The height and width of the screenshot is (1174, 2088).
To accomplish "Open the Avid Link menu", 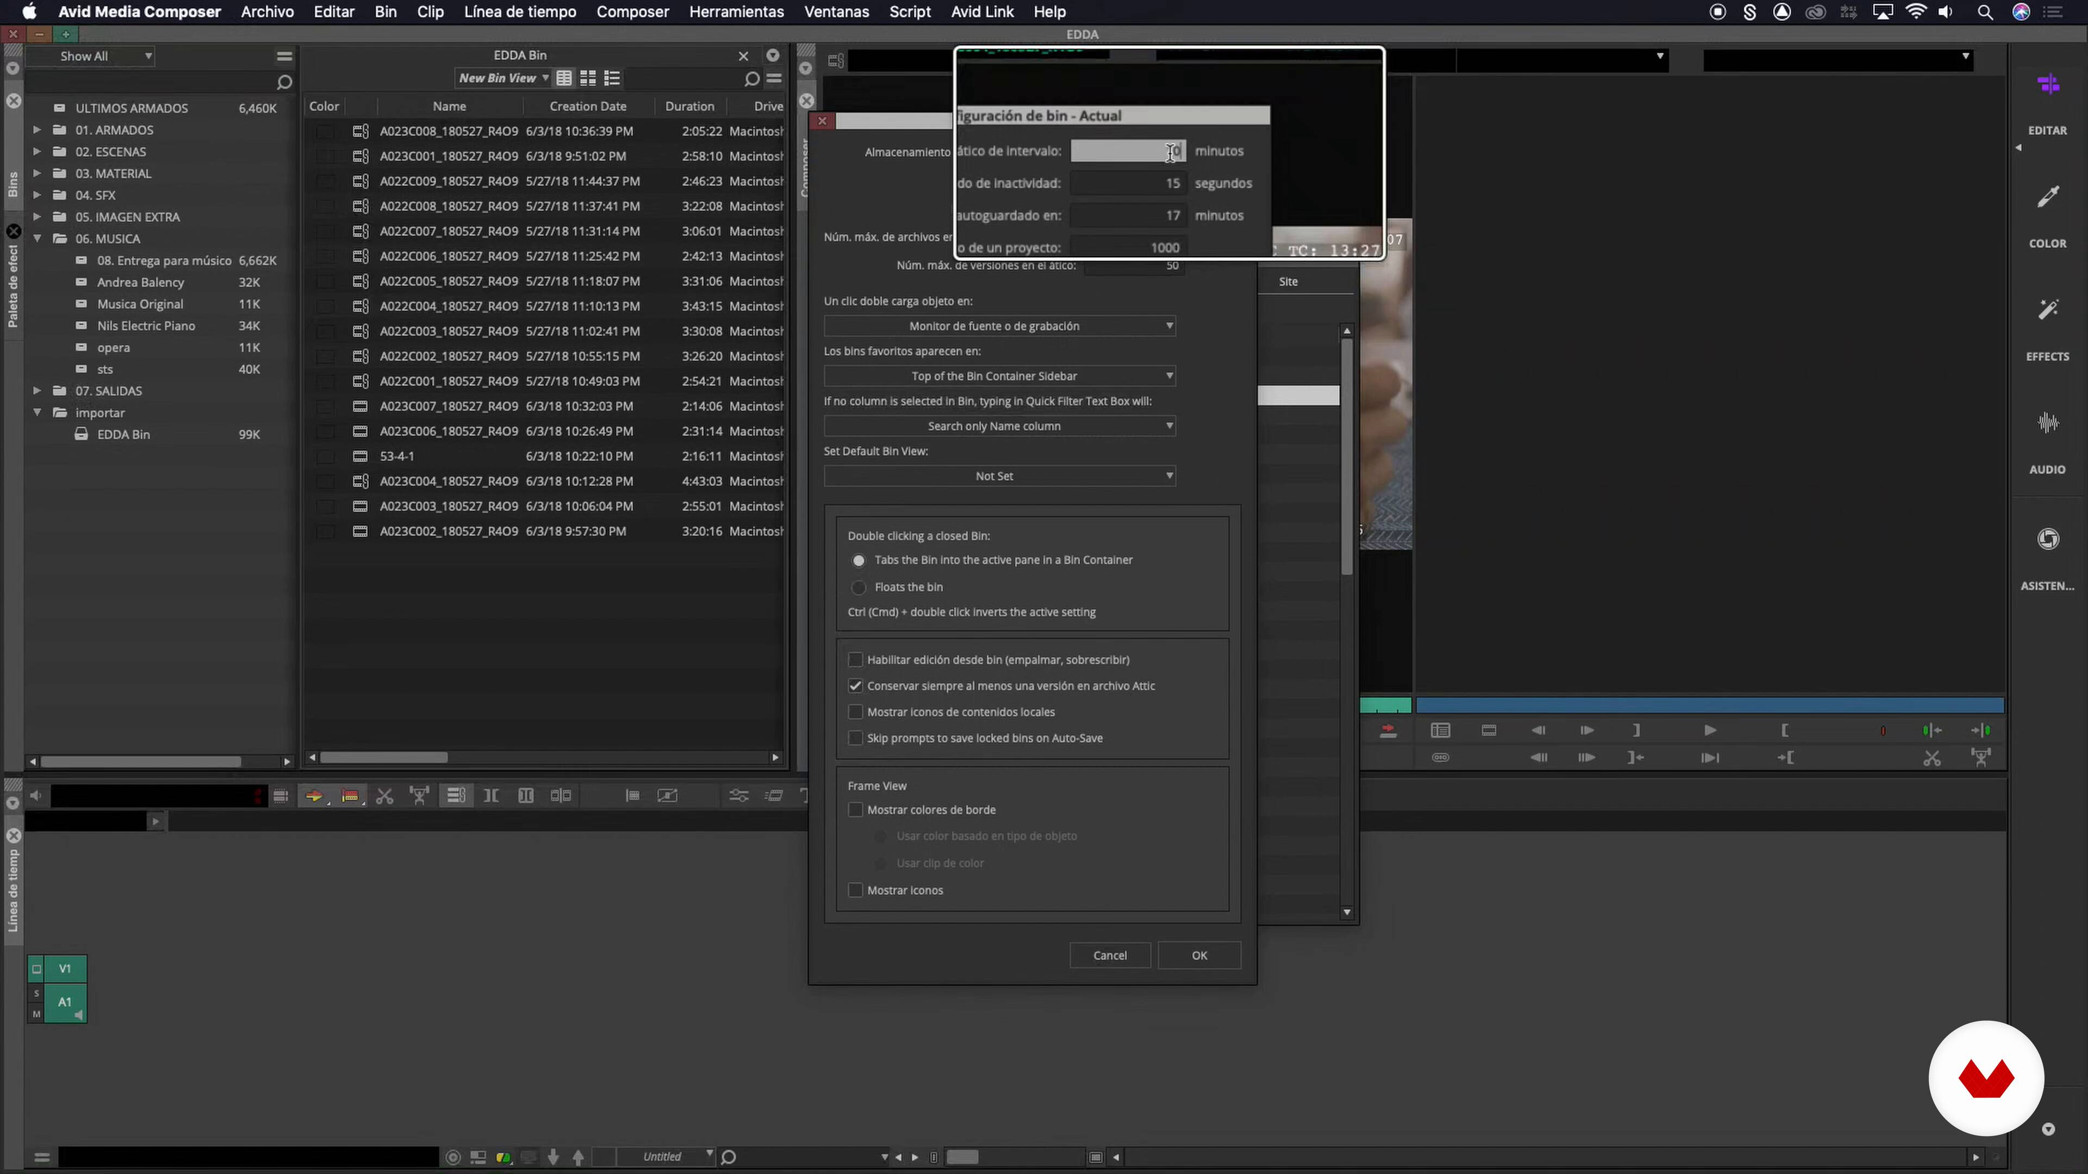I will click(981, 12).
